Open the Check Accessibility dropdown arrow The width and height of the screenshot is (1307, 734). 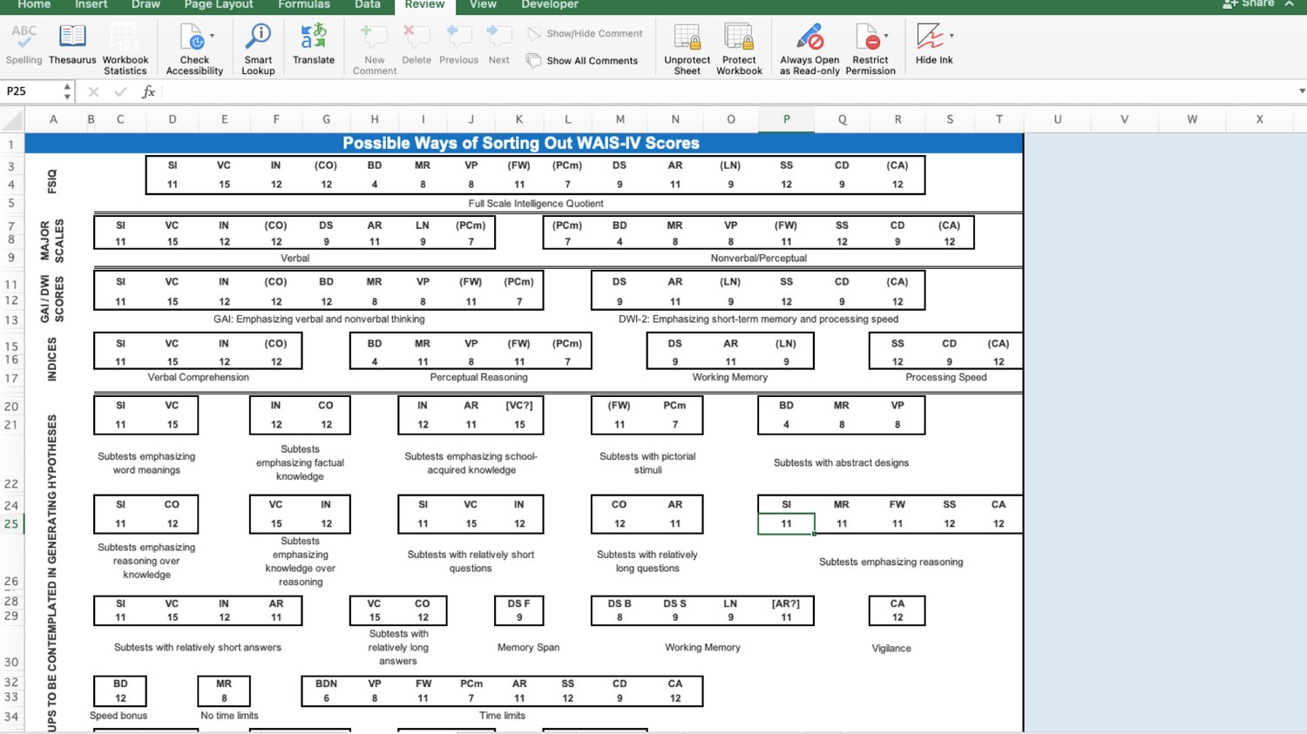[212, 37]
